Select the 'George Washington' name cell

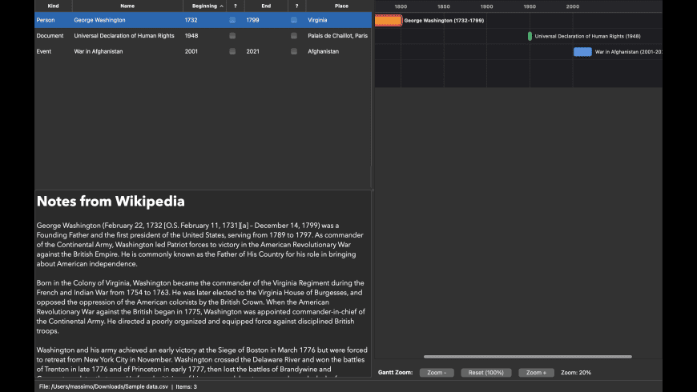[99, 20]
